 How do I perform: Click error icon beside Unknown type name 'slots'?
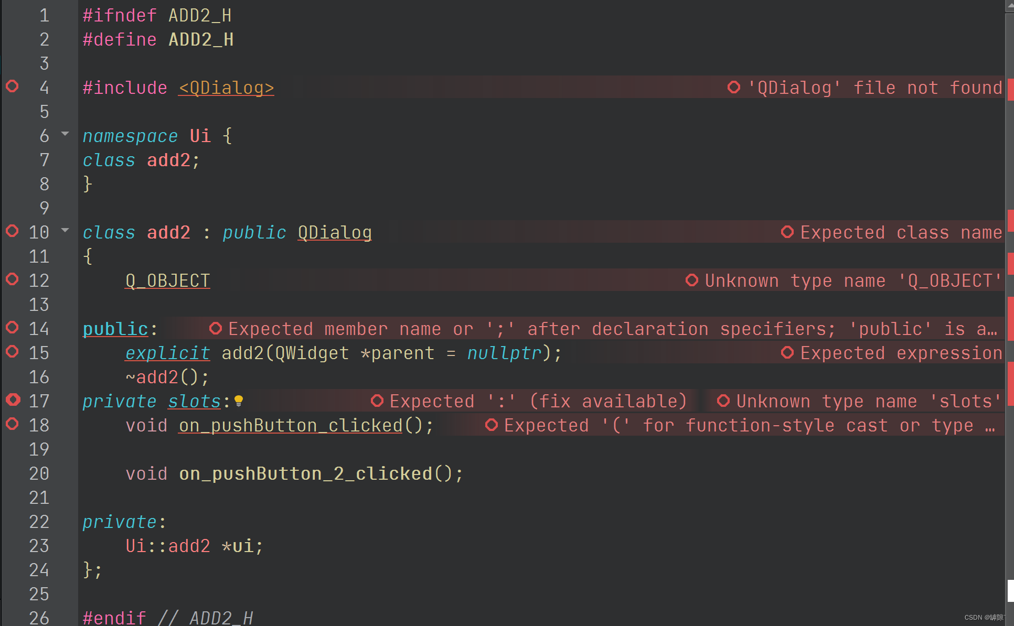click(723, 401)
